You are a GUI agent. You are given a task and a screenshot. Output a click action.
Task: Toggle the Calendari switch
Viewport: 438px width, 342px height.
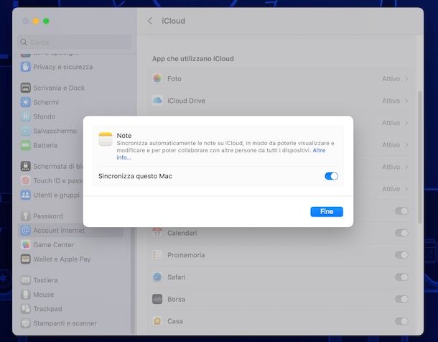401,233
